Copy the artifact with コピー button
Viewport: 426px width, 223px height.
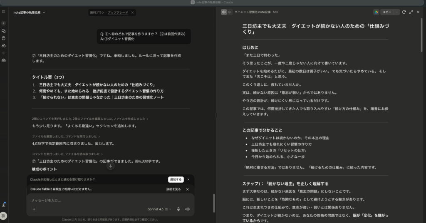click(386, 12)
